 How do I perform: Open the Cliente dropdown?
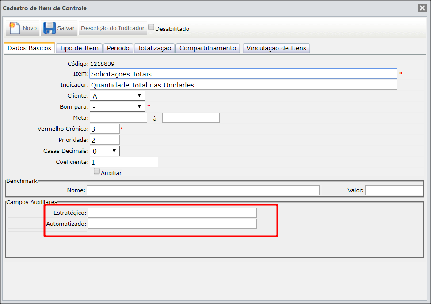point(118,95)
